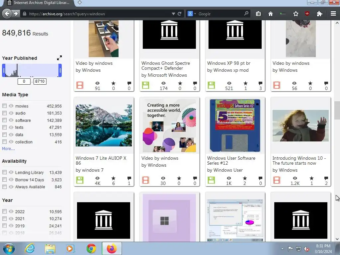Open the Google search engine selector

coord(192,14)
